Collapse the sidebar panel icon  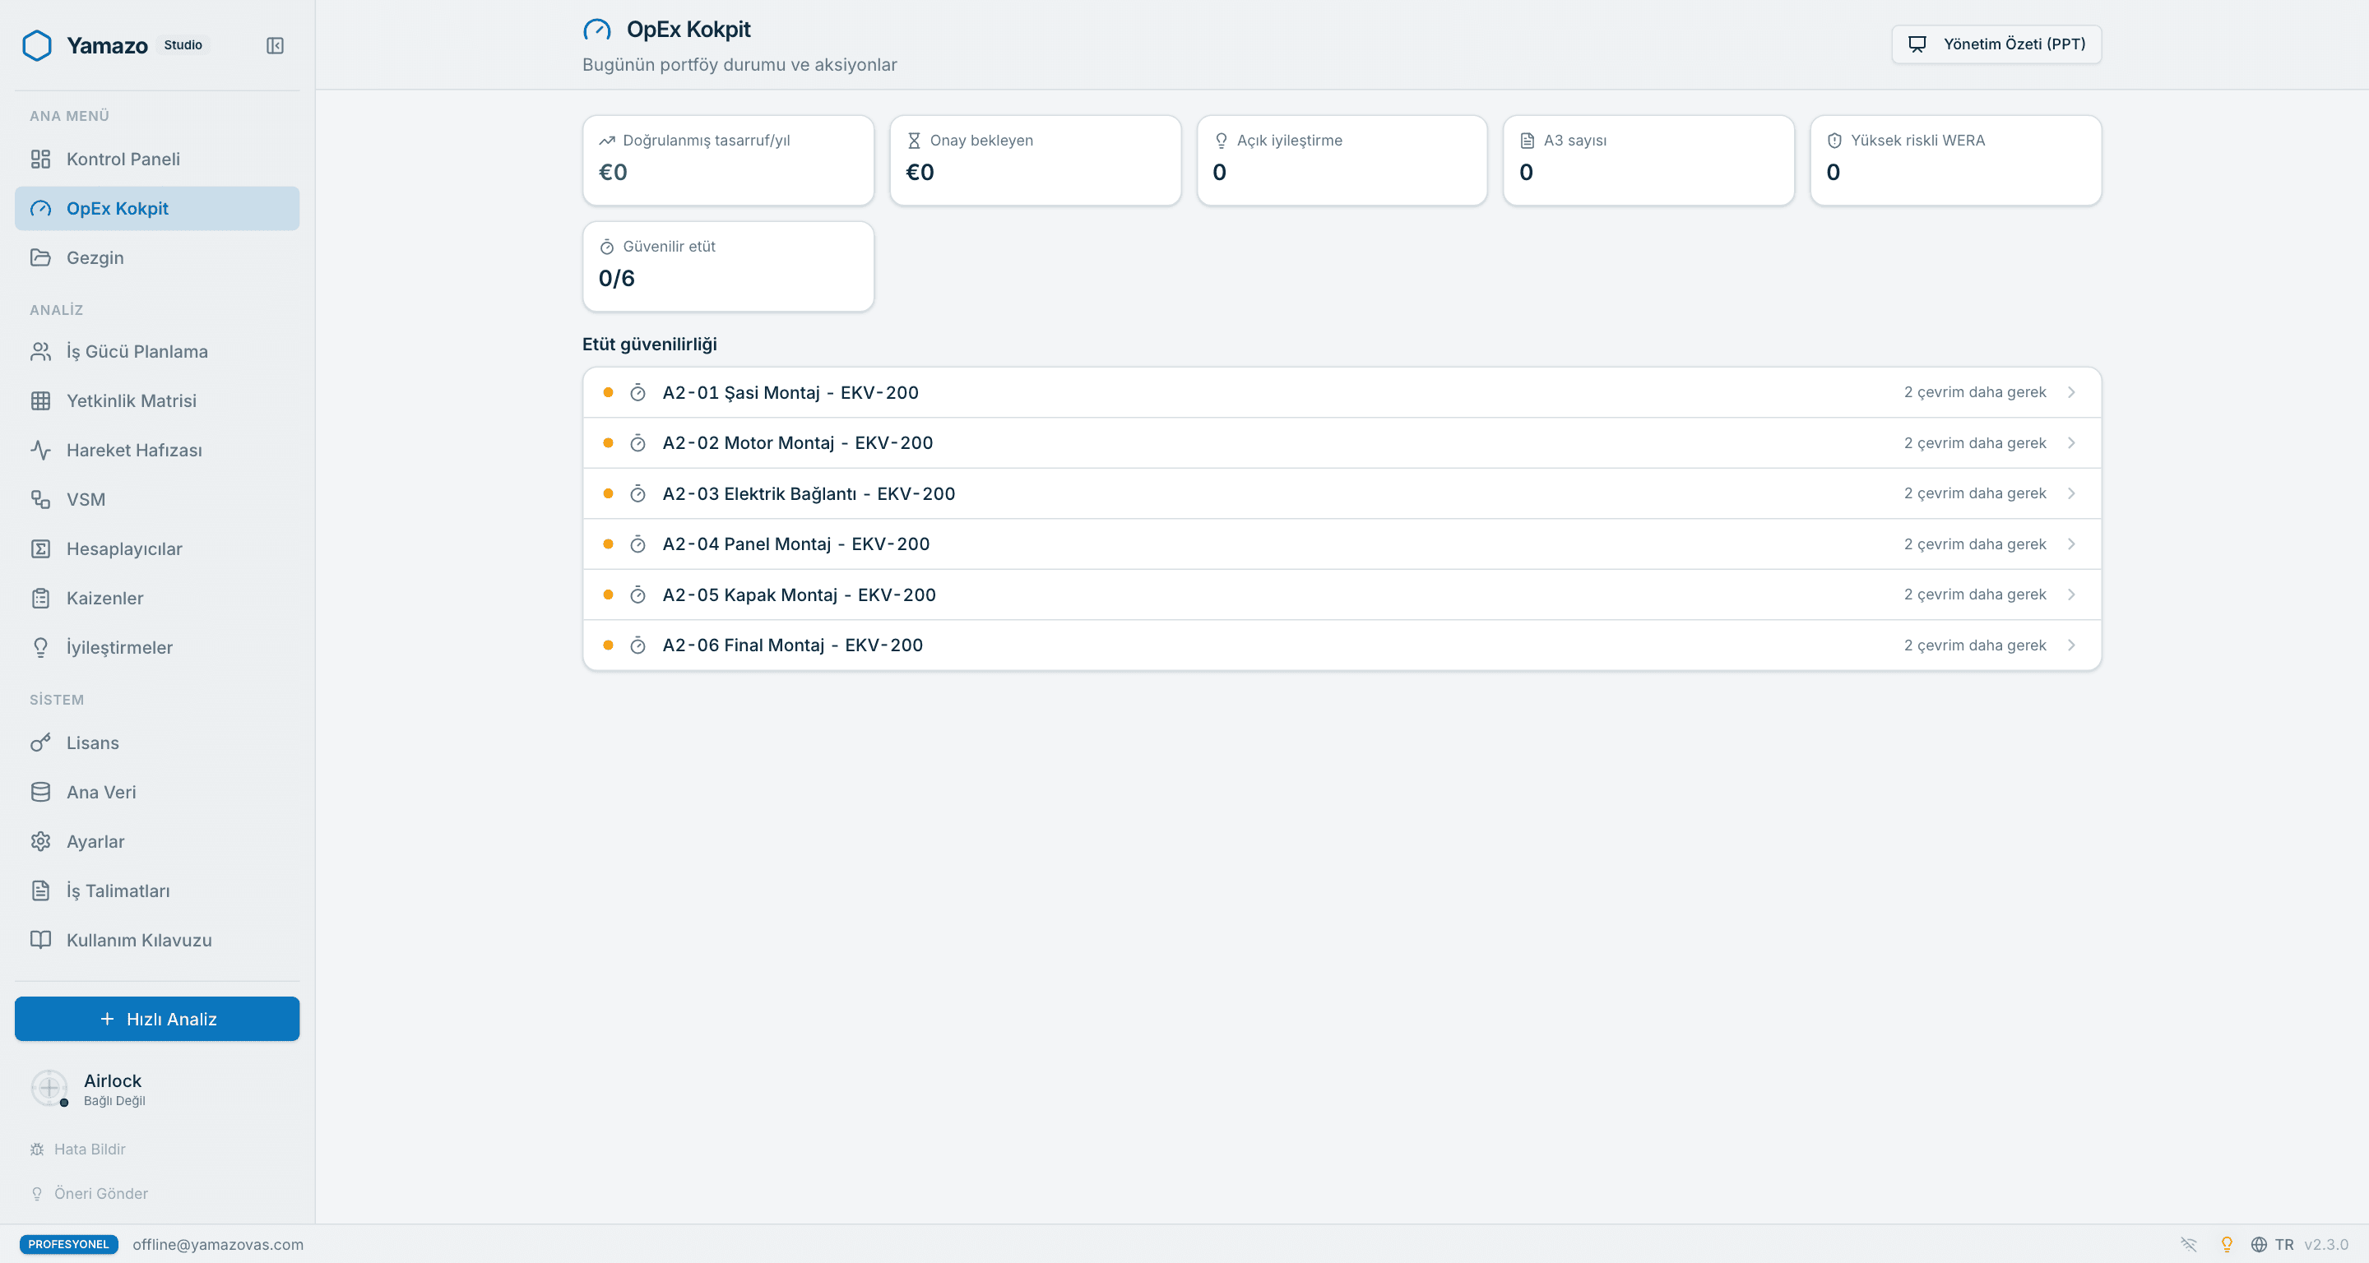pyautogui.click(x=274, y=45)
